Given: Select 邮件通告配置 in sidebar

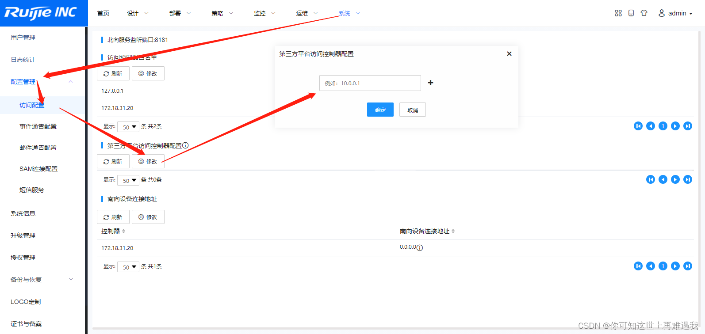Looking at the screenshot, I should (38, 148).
